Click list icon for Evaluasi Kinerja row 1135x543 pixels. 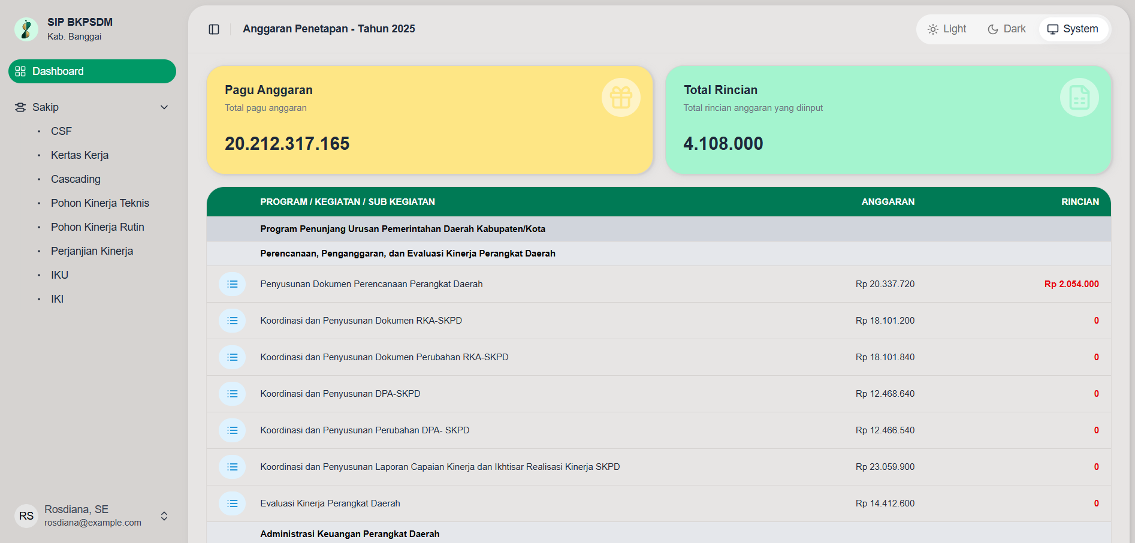click(233, 503)
